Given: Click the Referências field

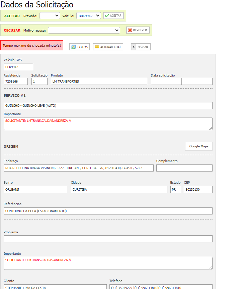Looking at the screenshot, I should [x=108, y=211].
